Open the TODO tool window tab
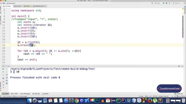Screen dimensions: 186x104 (x=14, y=94)
